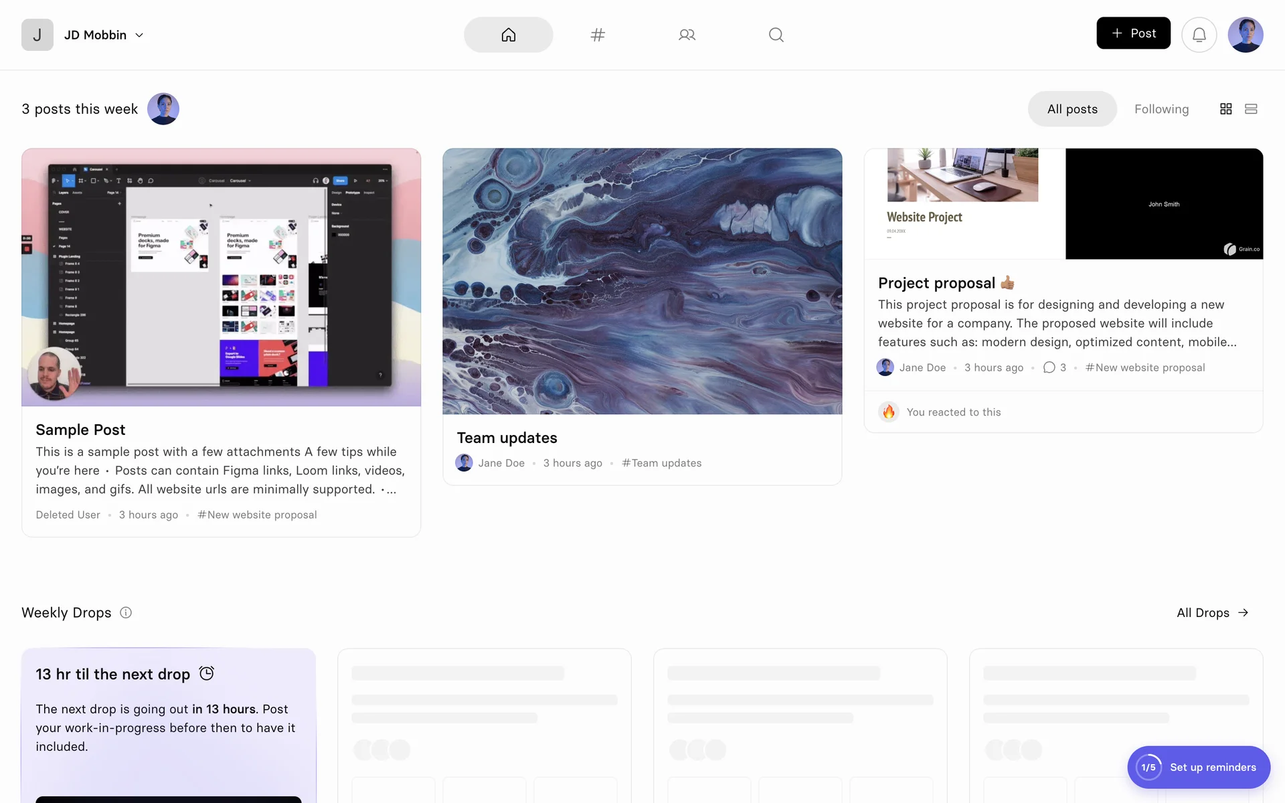Click the fire reaction on Project proposal
The height and width of the screenshot is (803, 1285).
coord(888,412)
